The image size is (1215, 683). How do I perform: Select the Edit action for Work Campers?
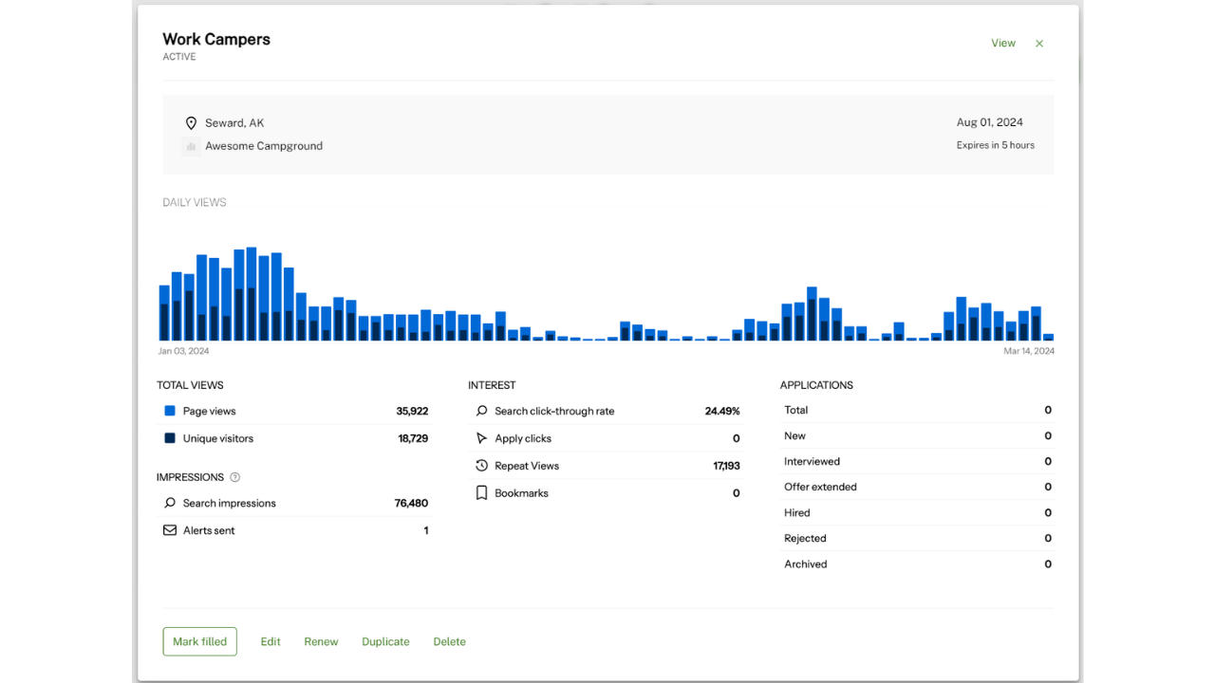[271, 641]
